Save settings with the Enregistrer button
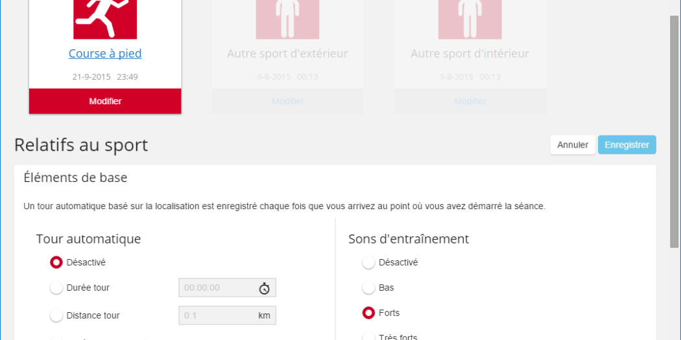Viewport: 681px width, 340px height. click(x=627, y=145)
